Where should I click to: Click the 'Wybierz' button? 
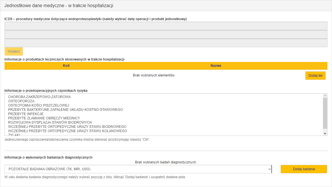coord(14,51)
